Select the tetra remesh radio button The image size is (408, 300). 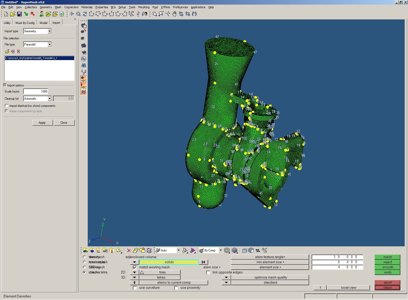[x=84, y=262]
